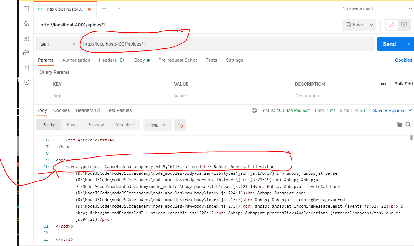Open the Test Results tab

pos(119,110)
